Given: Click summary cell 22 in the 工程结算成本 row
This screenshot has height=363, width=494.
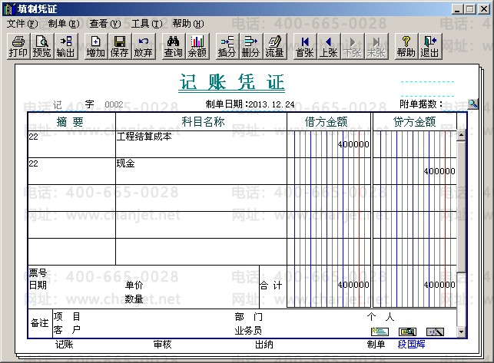Looking at the screenshot, I should coord(71,144).
